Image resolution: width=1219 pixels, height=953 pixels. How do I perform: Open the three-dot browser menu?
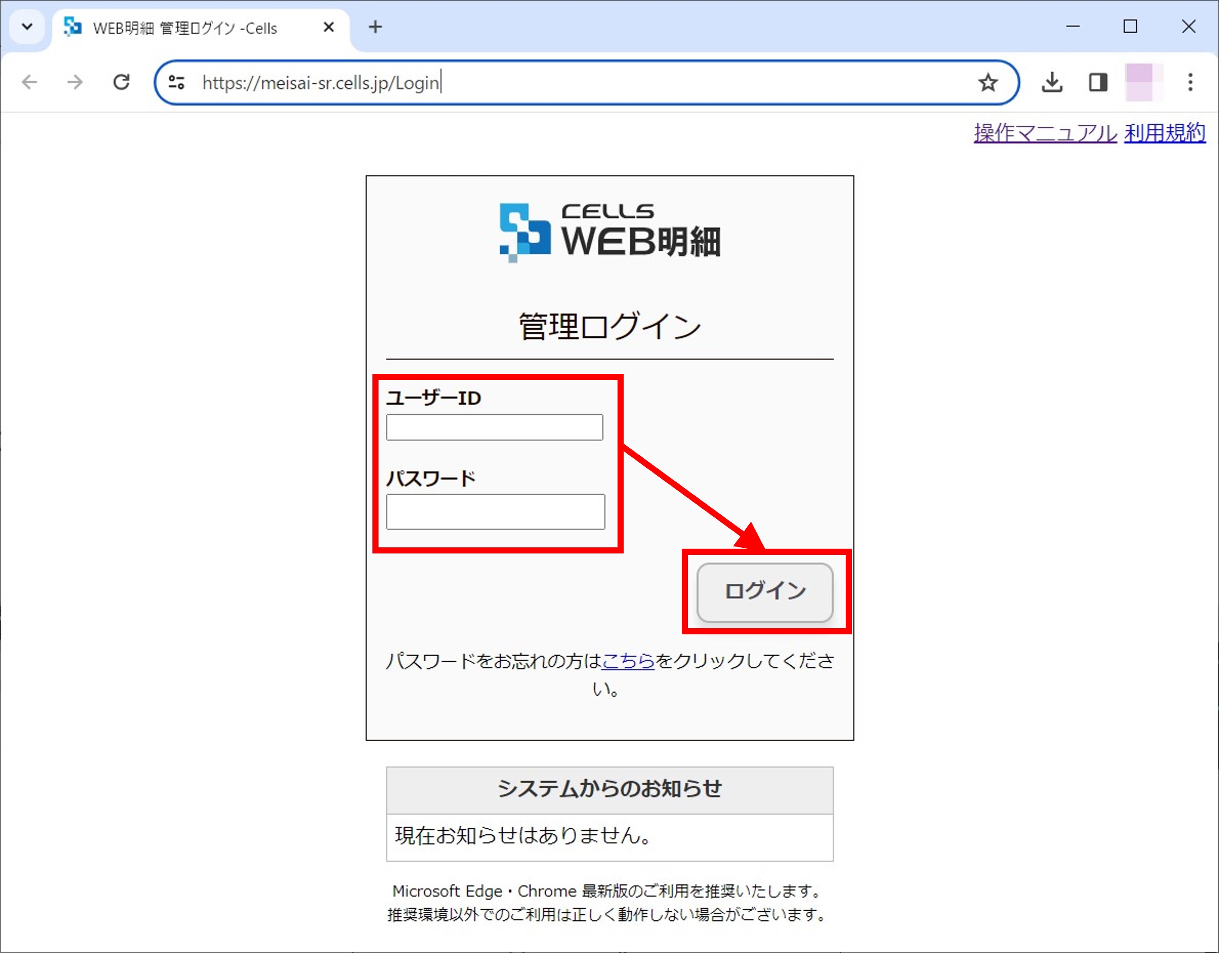pyautogui.click(x=1190, y=83)
